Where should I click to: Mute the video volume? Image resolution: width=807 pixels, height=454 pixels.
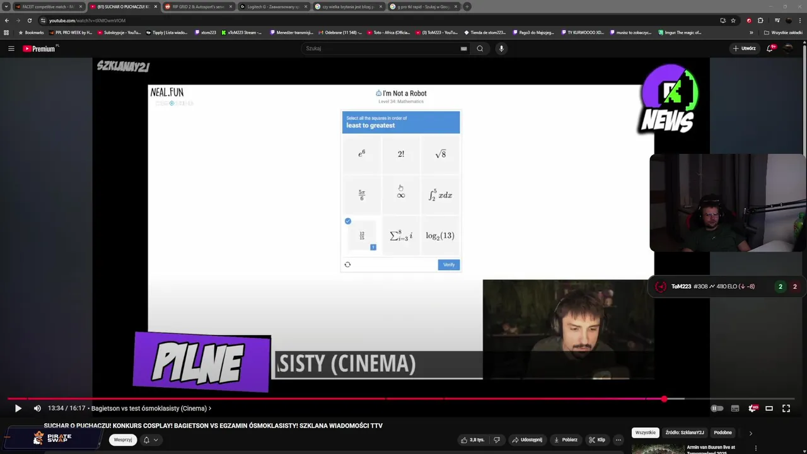(x=37, y=408)
